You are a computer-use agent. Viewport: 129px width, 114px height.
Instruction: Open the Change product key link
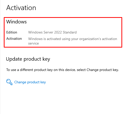click(x=30, y=82)
